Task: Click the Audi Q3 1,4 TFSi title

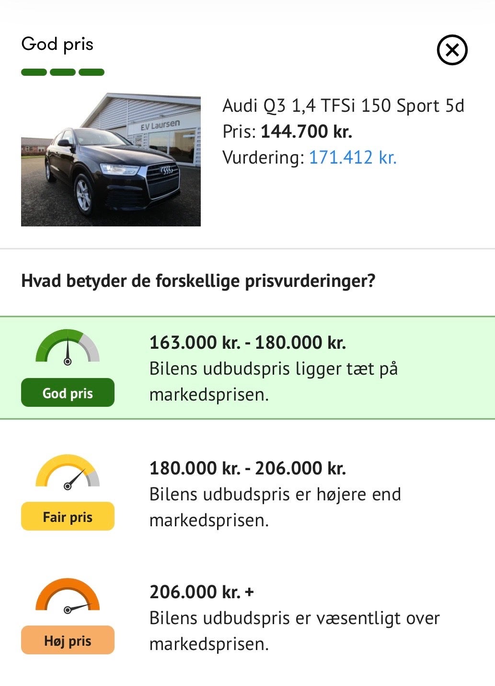Action: tap(343, 106)
